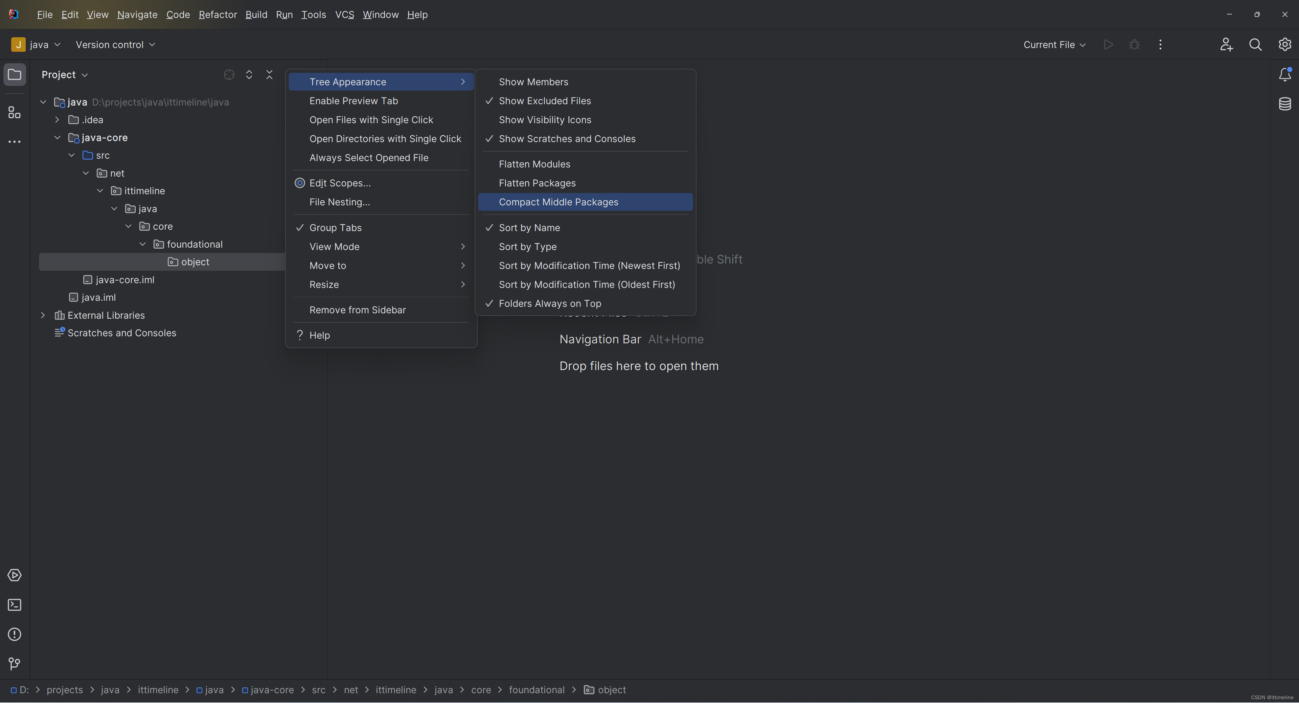Viewport: 1299px width, 703px height.
Task: Open the Git version control tool icon
Action: [15, 664]
